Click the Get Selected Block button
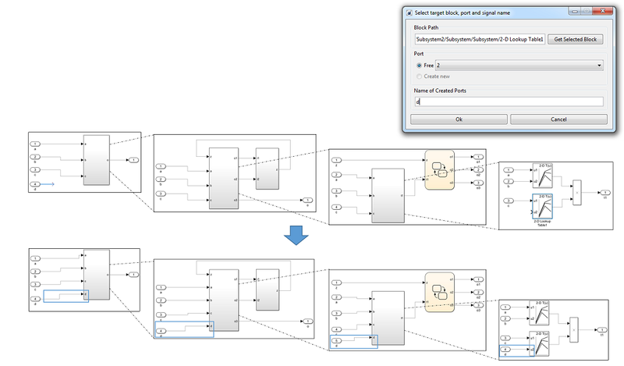This screenshot has width=624, height=366. tap(578, 39)
